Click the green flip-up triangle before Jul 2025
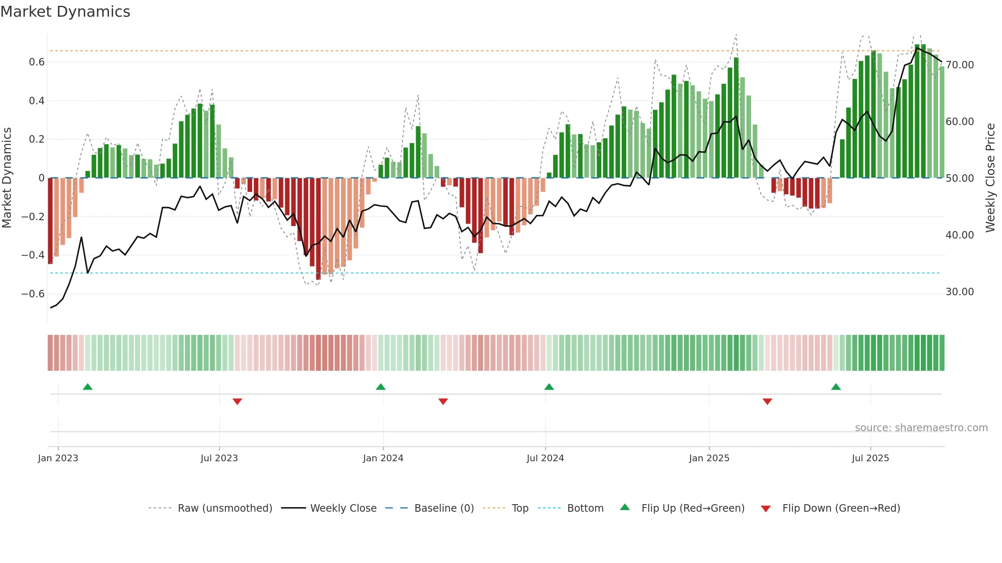 coord(836,387)
